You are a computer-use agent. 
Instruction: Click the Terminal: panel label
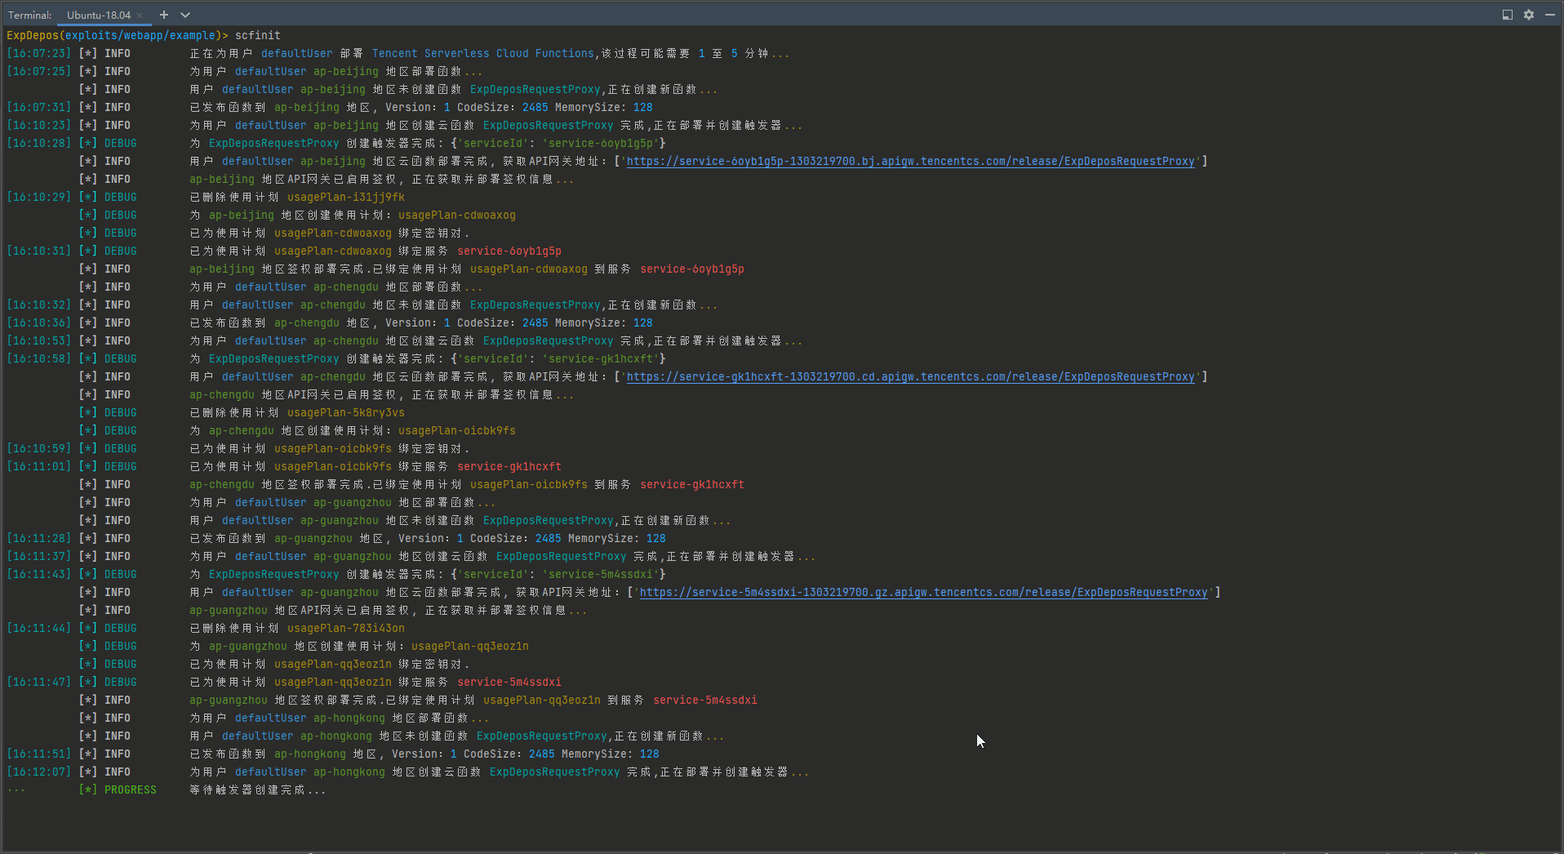pos(30,16)
